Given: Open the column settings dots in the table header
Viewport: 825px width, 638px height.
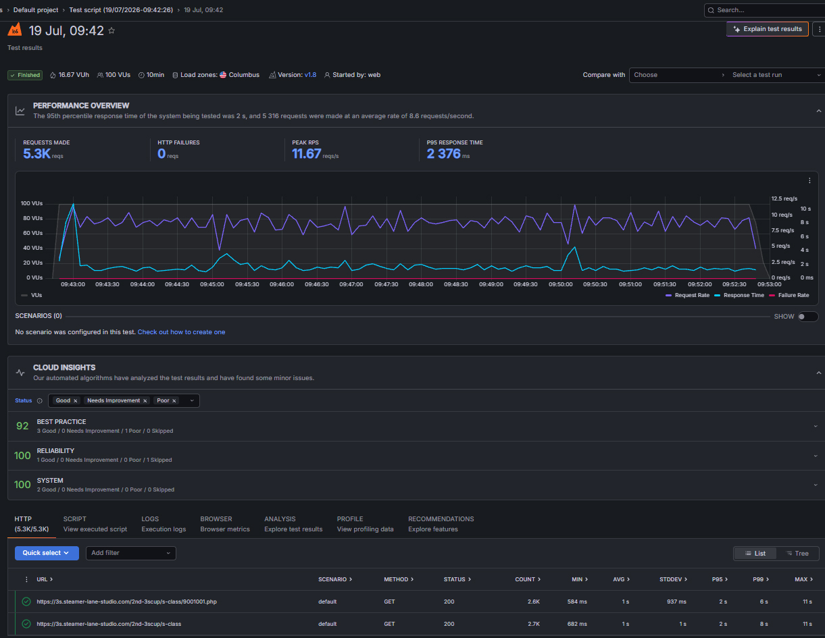Looking at the screenshot, I should click(x=26, y=579).
